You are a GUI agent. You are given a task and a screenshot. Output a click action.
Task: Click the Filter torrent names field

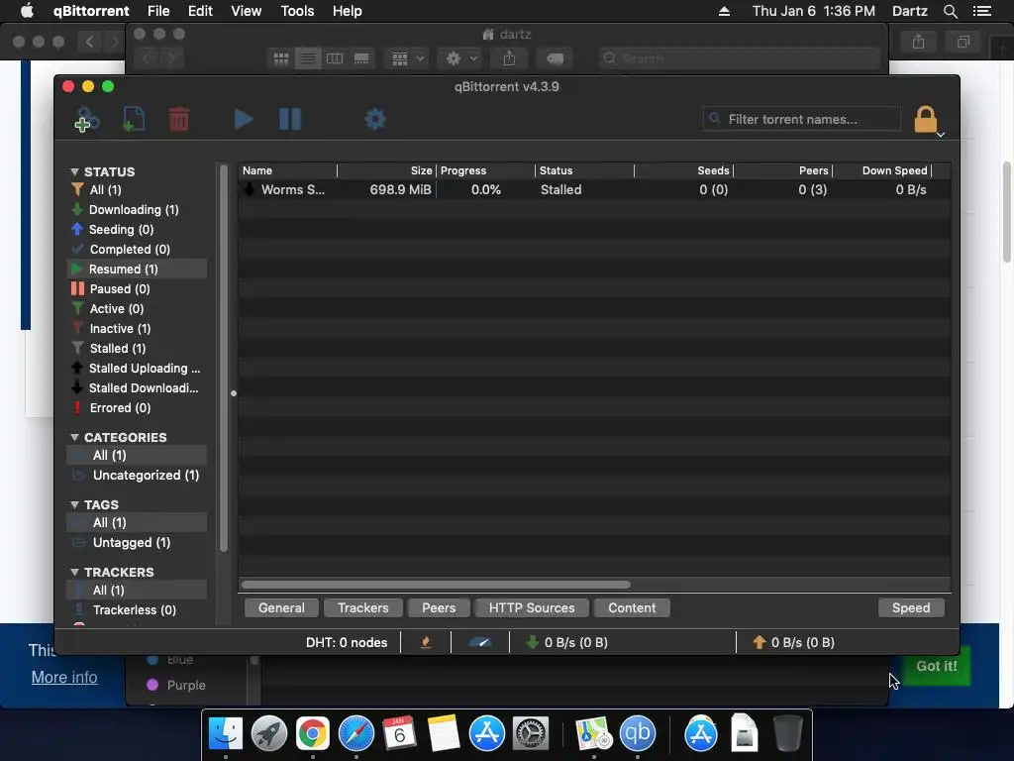pos(802,119)
